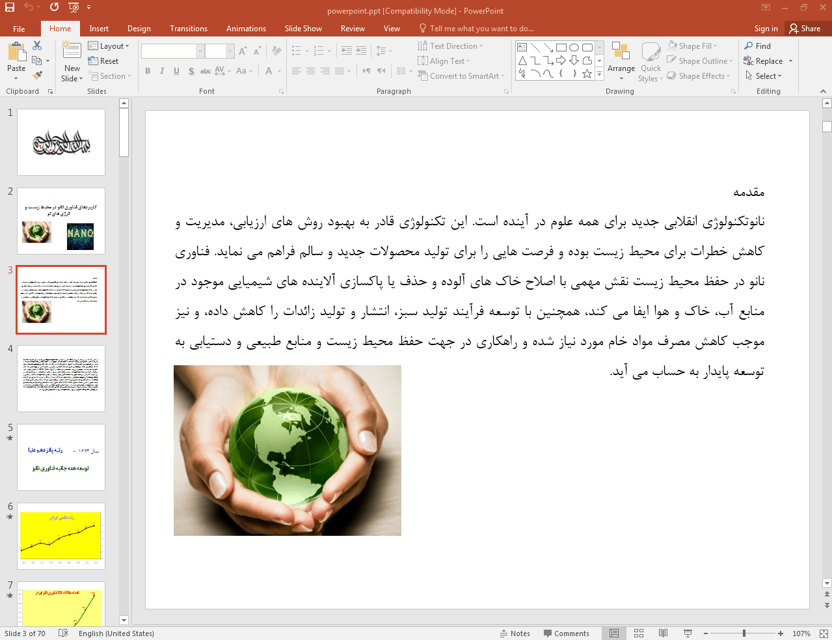The image size is (832, 640).
Task: Open Reading View from status bar
Action: coord(663,633)
